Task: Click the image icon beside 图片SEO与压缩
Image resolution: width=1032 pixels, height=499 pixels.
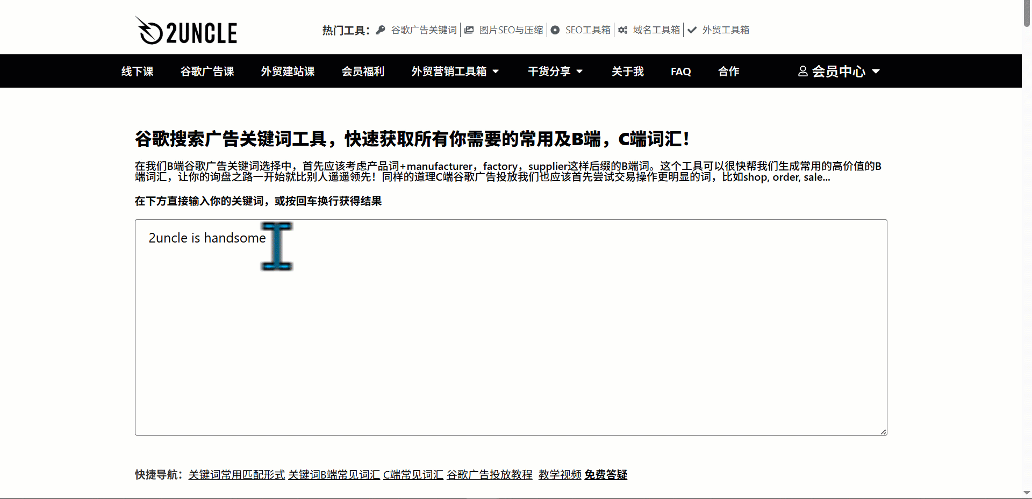Action: pos(469,30)
